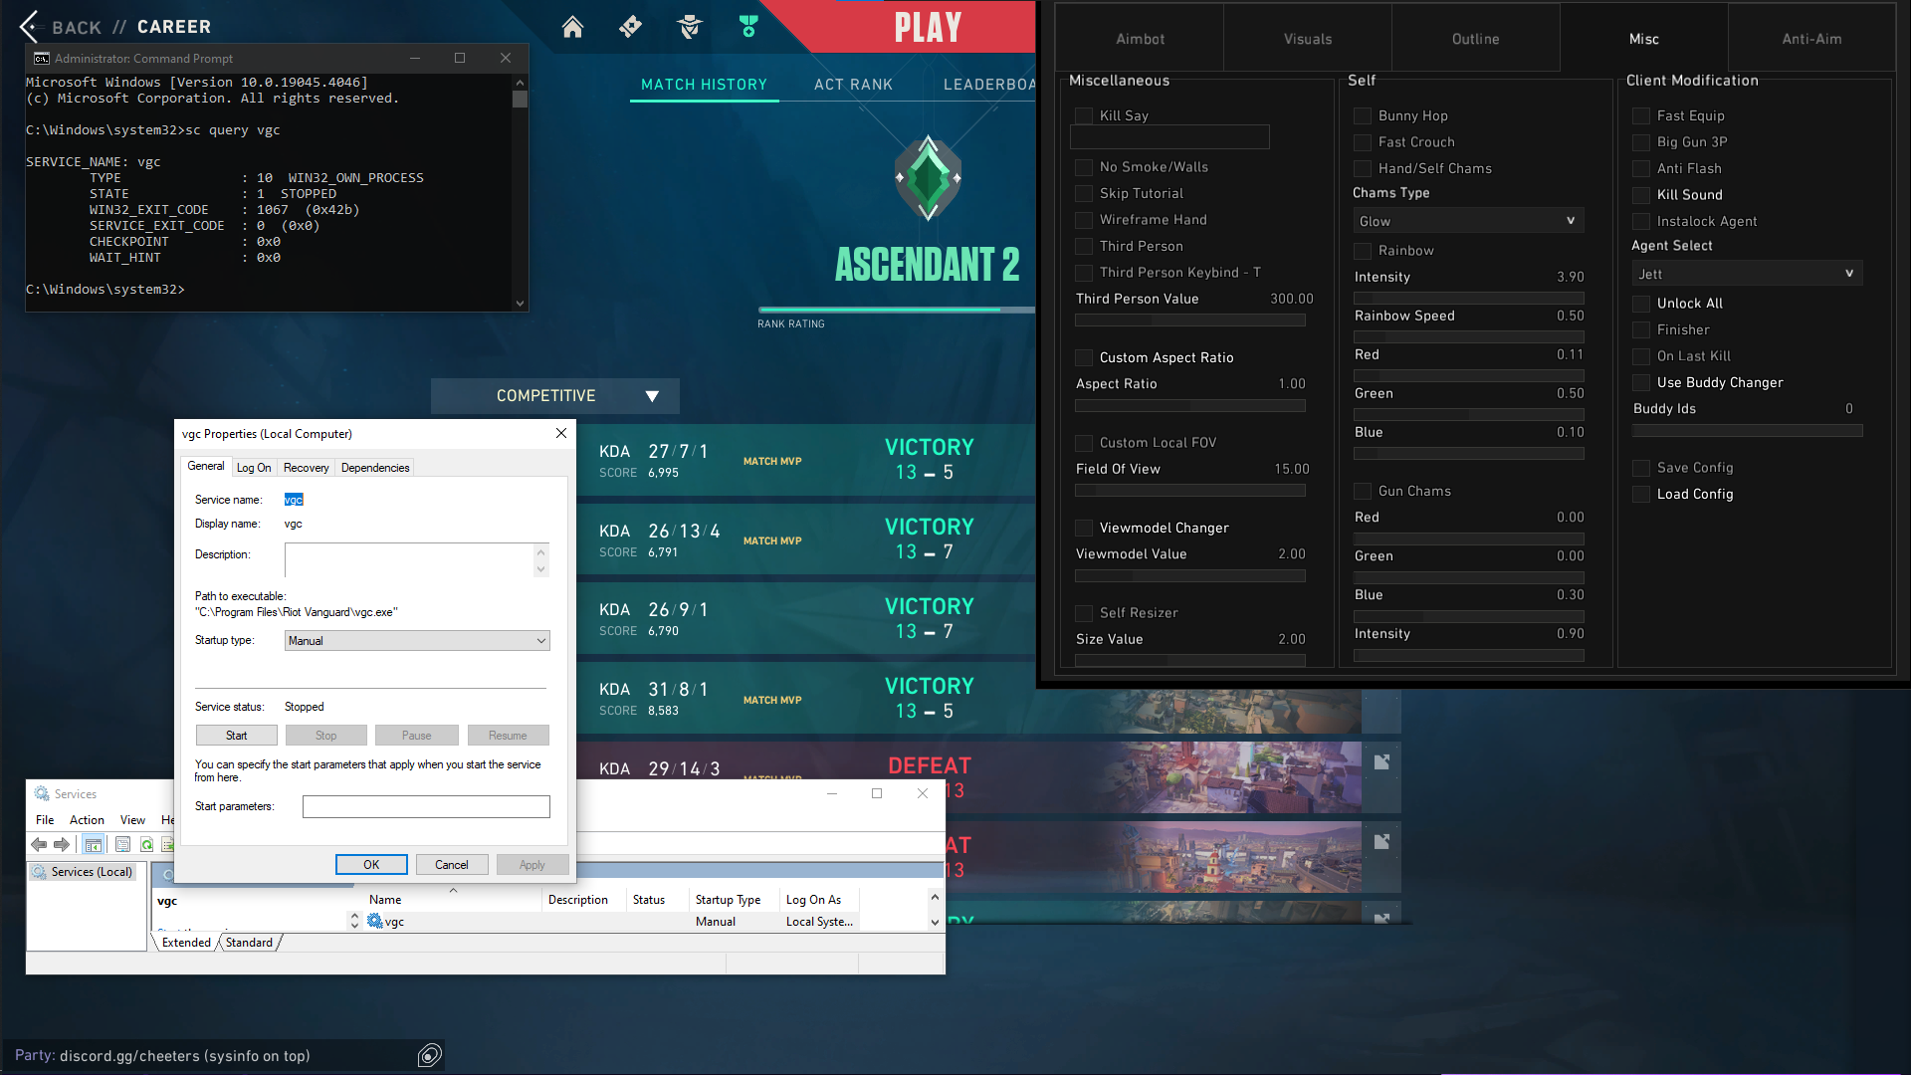This screenshot has height=1075, width=1911.
Task: Click the Start button for vgc service
Action: (236, 735)
